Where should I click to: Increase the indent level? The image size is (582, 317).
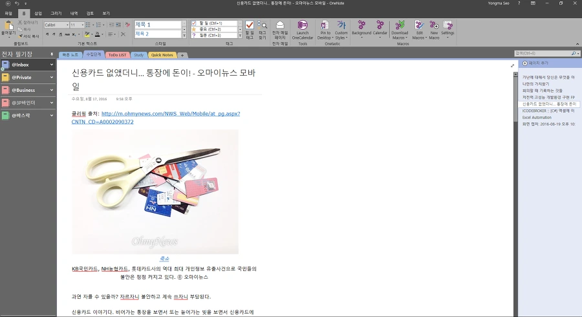118,25
